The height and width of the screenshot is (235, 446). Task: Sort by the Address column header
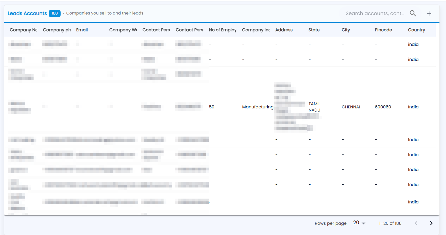(x=284, y=30)
